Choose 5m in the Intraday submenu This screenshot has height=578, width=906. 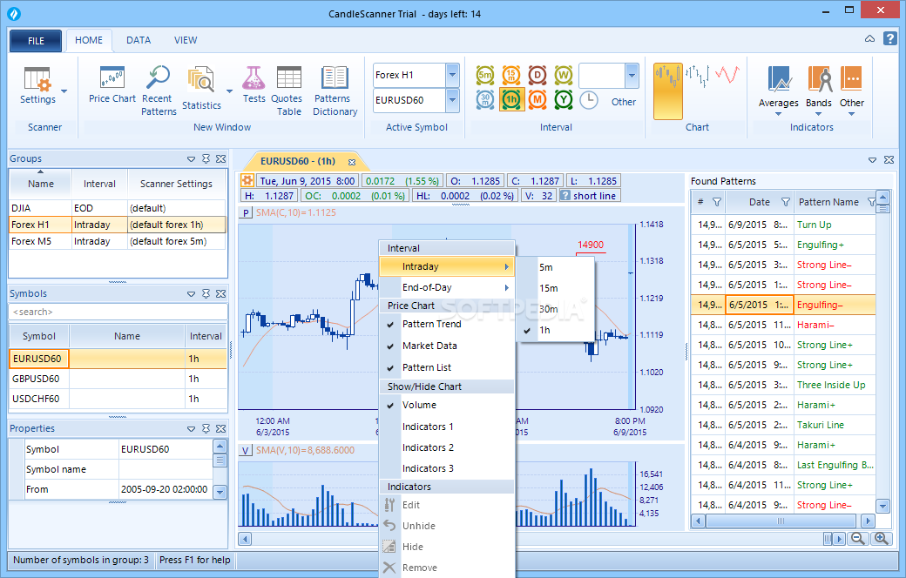[x=555, y=267]
